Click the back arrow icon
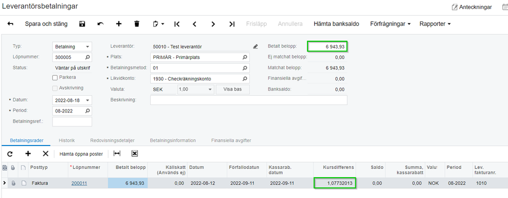Screen dimensions: 508x198 tap(10, 24)
